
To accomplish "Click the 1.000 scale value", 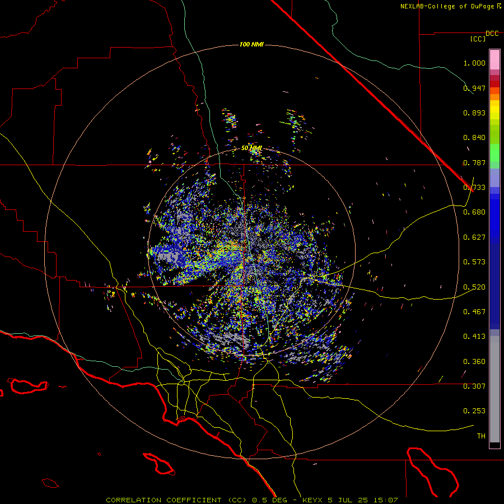I will [x=474, y=63].
